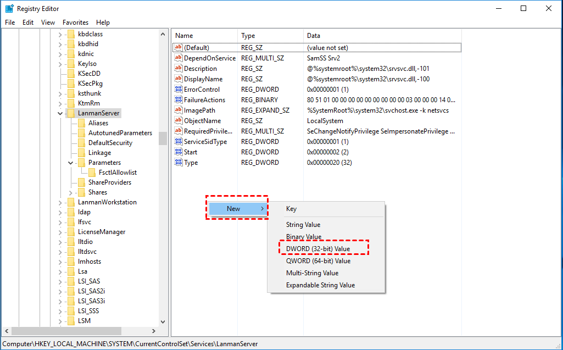Click the tree pane scroll up arrow
Viewport: 563px width, 350px height.
point(163,35)
